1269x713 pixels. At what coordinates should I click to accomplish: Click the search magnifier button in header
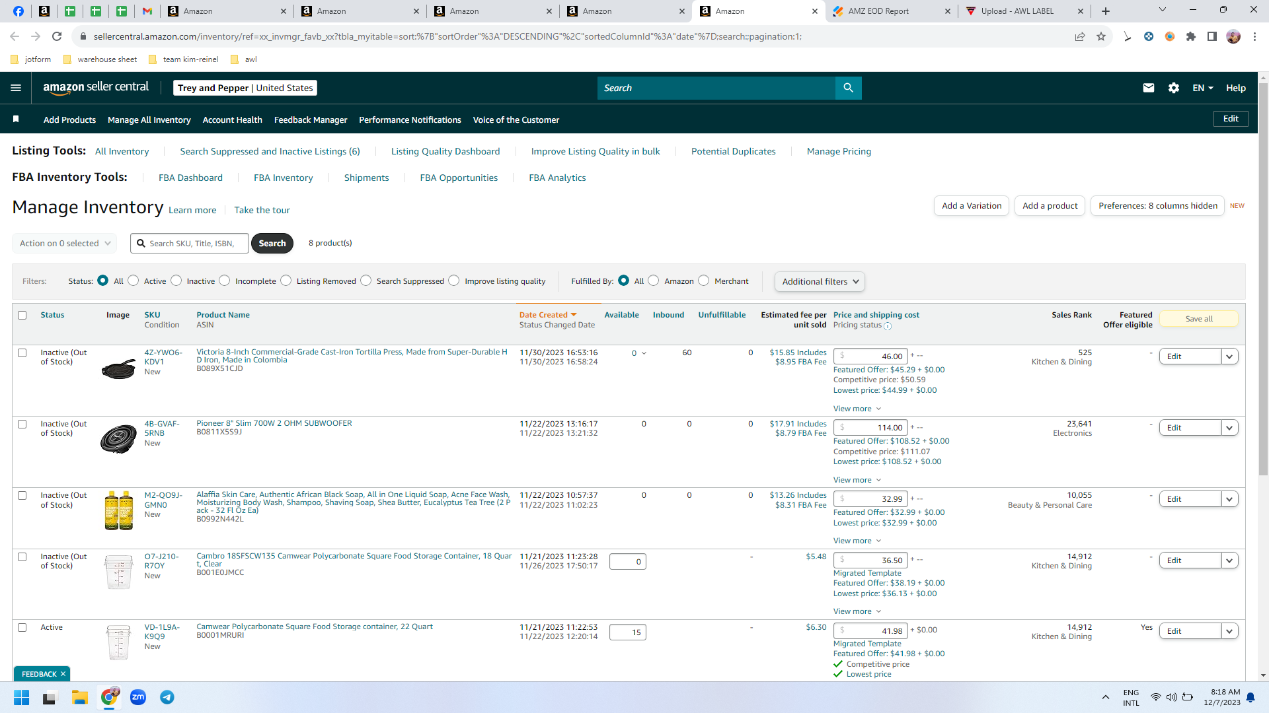click(x=848, y=88)
